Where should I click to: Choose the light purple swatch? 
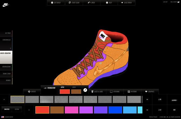coord(86,110)
